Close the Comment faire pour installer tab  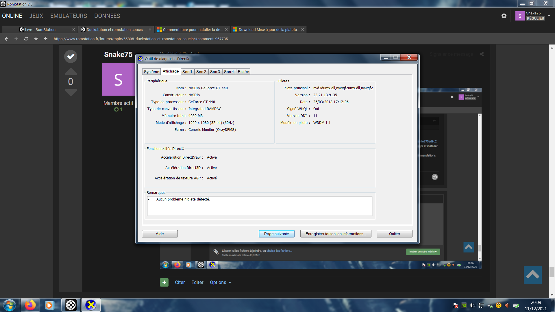click(226, 29)
